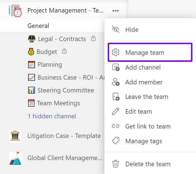This screenshot has width=196, height=174.
Task: Show the 1 hidden channel link
Action: (x=52, y=116)
